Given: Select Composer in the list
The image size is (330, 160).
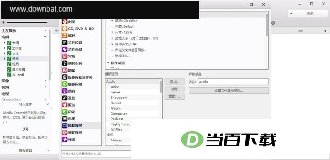Looking at the screenshot, I should [119, 114].
